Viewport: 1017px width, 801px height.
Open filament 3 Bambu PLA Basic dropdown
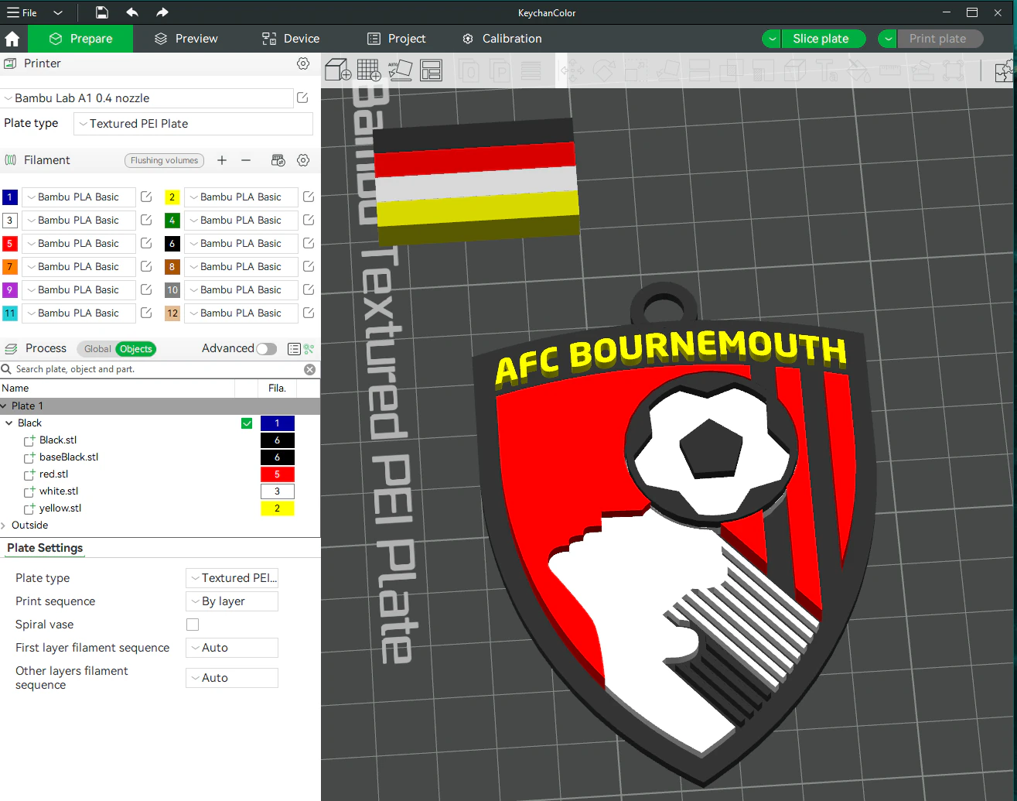point(79,220)
